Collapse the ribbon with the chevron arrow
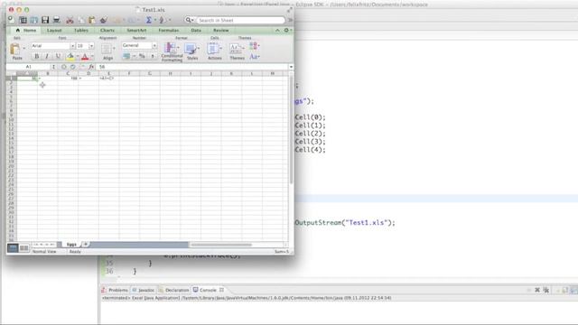Image resolution: width=578 pixels, height=325 pixels. pyautogui.click(x=277, y=30)
